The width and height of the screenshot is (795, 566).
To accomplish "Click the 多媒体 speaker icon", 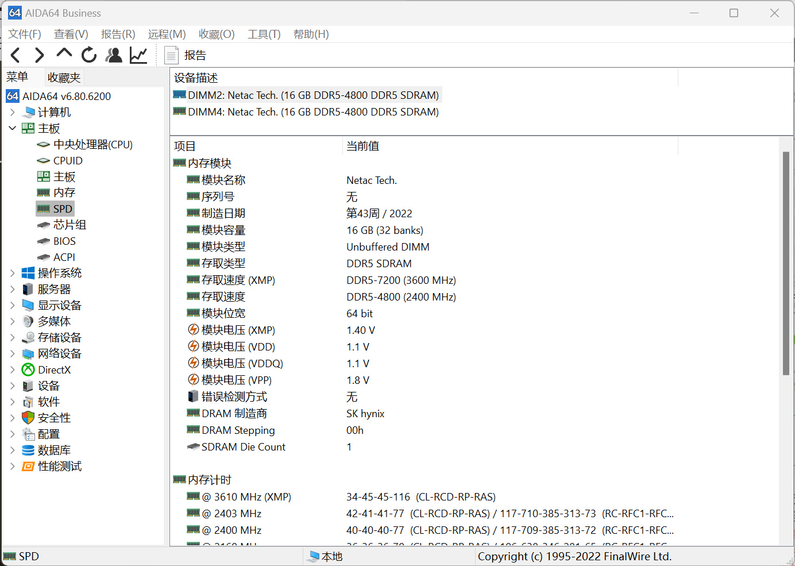I will click(28, 321).
